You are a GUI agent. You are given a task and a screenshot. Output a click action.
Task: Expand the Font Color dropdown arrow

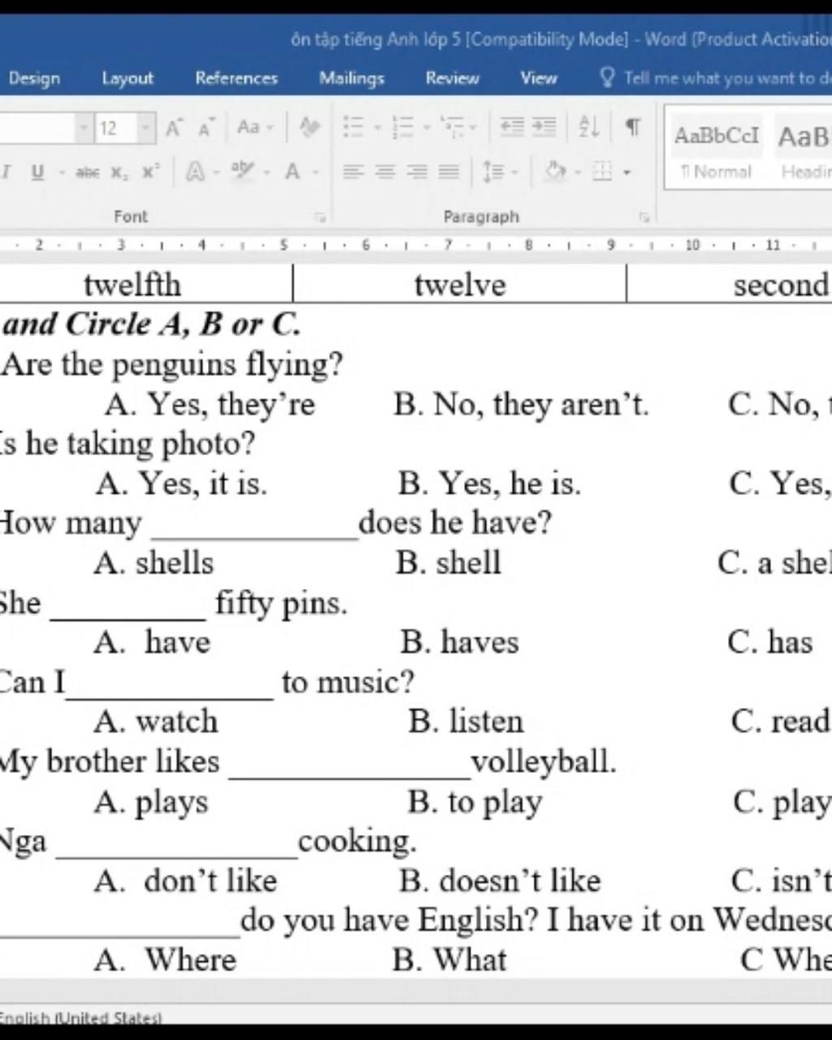coord(316,172)
